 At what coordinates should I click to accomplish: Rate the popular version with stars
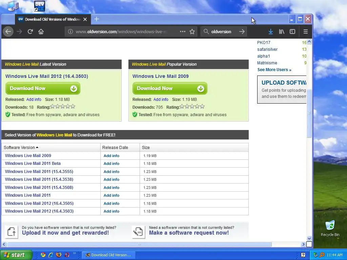click(x=192, y=107)
